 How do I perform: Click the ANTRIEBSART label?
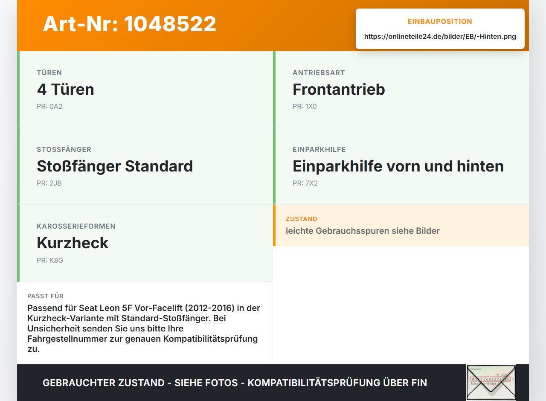coord(319,73)
